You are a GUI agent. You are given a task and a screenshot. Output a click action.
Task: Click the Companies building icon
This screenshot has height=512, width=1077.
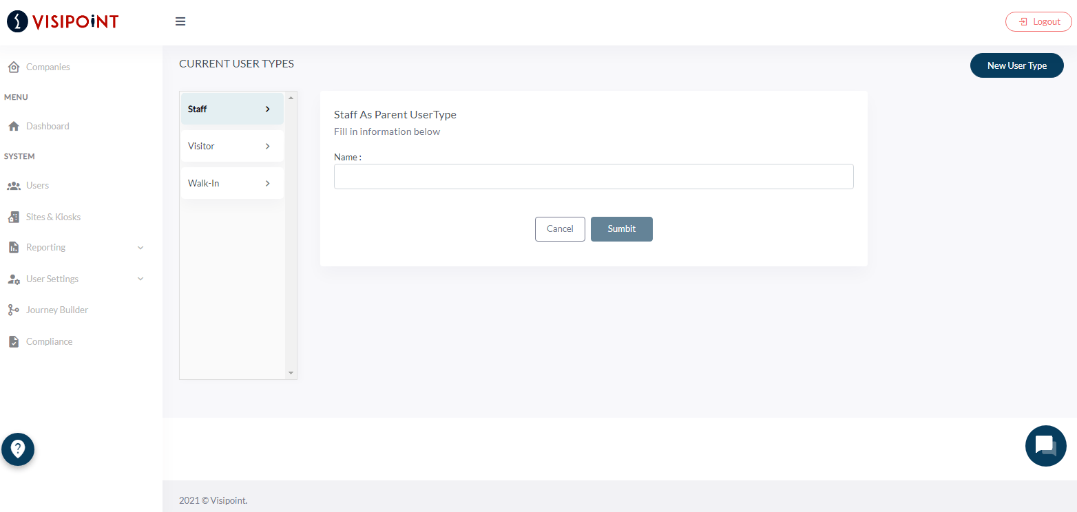pos(13,67)
